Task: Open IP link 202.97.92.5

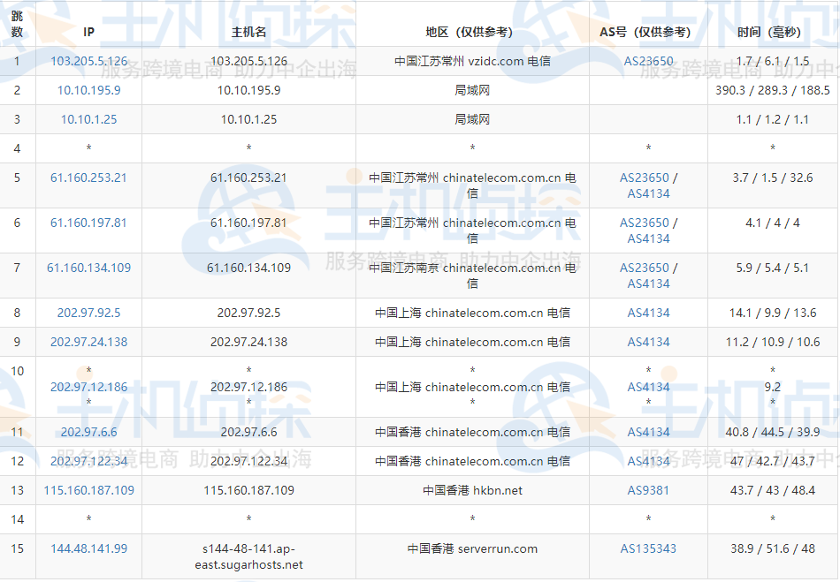Action: (89, 313)
